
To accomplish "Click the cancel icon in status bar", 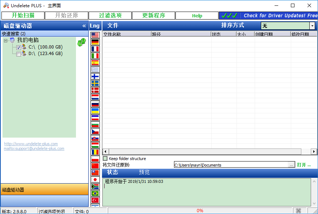I will point(298,211).
